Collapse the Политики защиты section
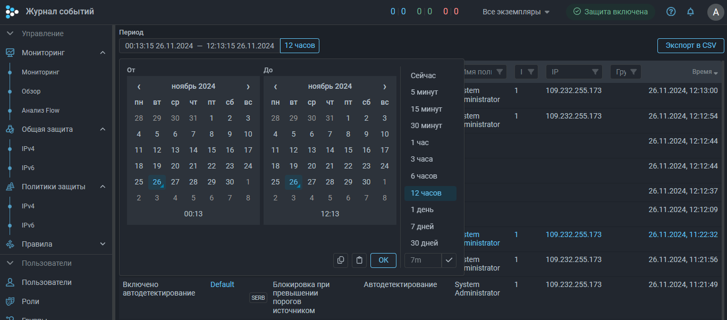Viewport: 727px width, 320px height. pos(103,187)
